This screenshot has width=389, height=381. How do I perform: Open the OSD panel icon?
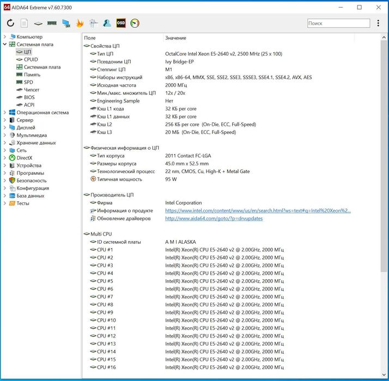click(x=121, y=23)
